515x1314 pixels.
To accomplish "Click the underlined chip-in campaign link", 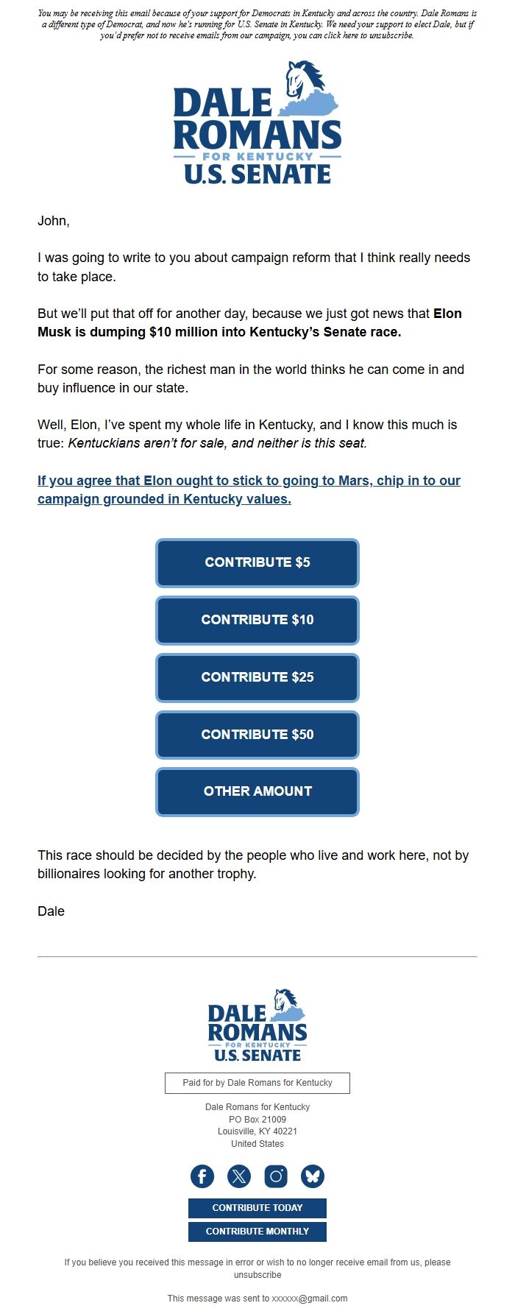I will coord(249,490).
